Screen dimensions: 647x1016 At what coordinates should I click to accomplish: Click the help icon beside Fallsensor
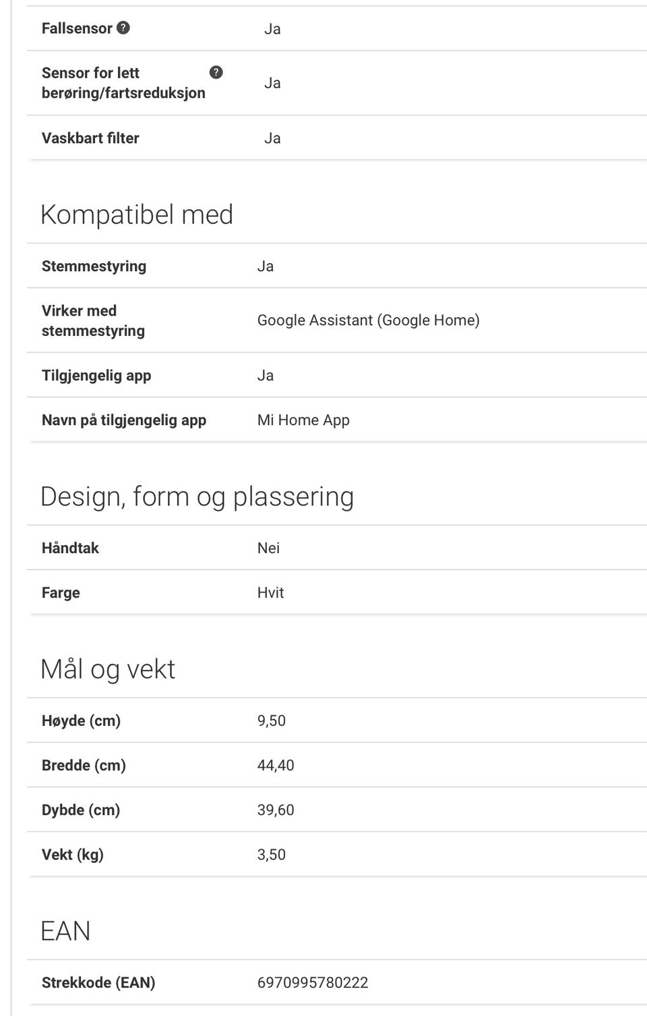tap(123, 28)
